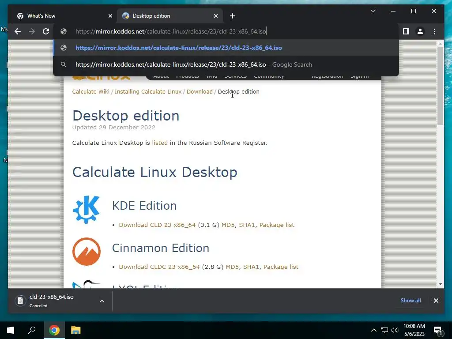Screen dimensions: 452x339
Task: Open the Installing Calculate Linux breadcrumb
Action: [x=148, y=92]
